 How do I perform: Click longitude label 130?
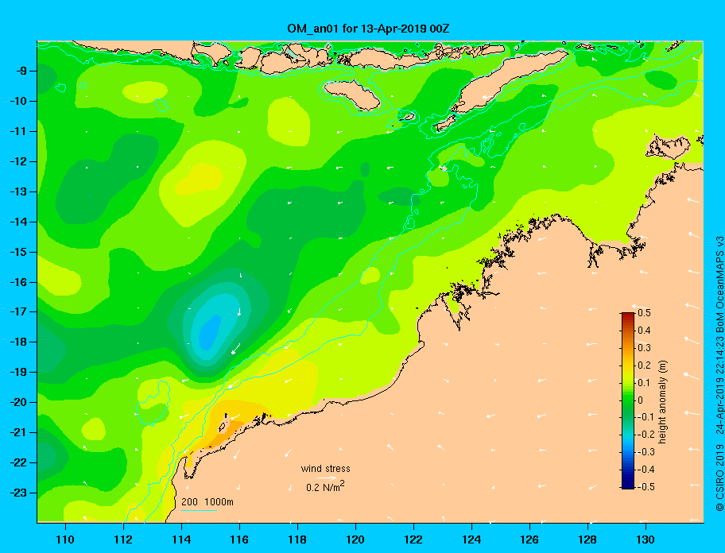646,539
